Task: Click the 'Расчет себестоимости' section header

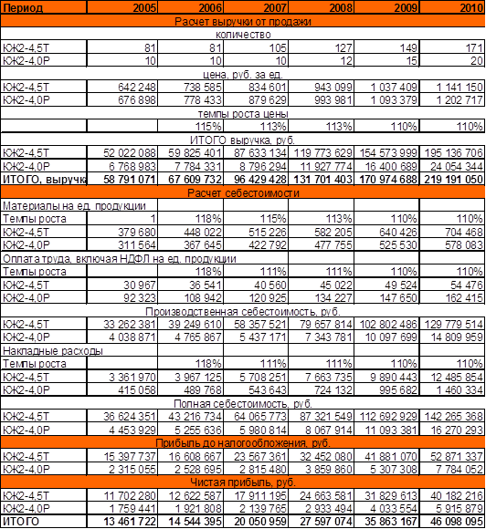Action: click(243, 192)
